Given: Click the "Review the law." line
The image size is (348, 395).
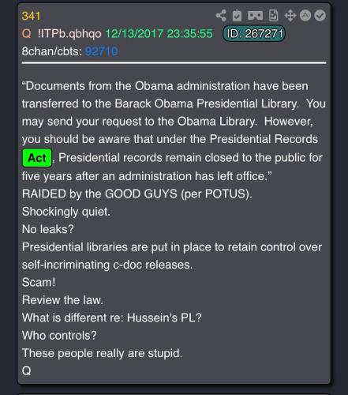Looking at the screenshot, I should pyautogui.click(x=62, y=300).
